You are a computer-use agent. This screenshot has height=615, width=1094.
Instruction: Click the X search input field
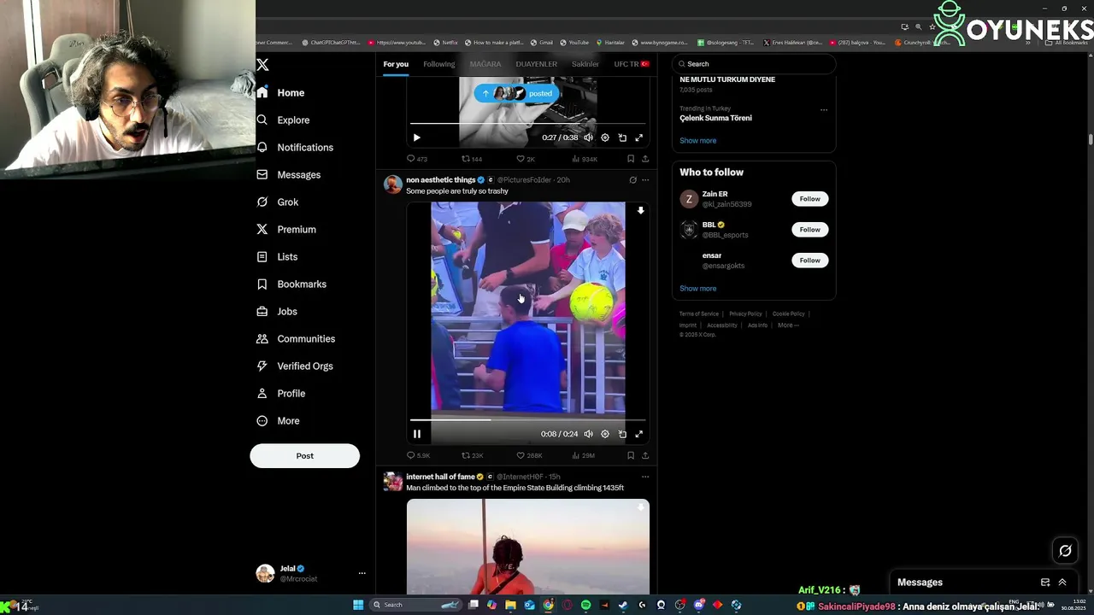point(753,64)
